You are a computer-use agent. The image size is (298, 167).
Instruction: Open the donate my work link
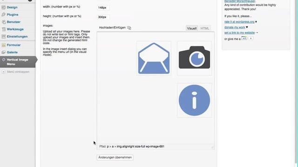[235, 27]
